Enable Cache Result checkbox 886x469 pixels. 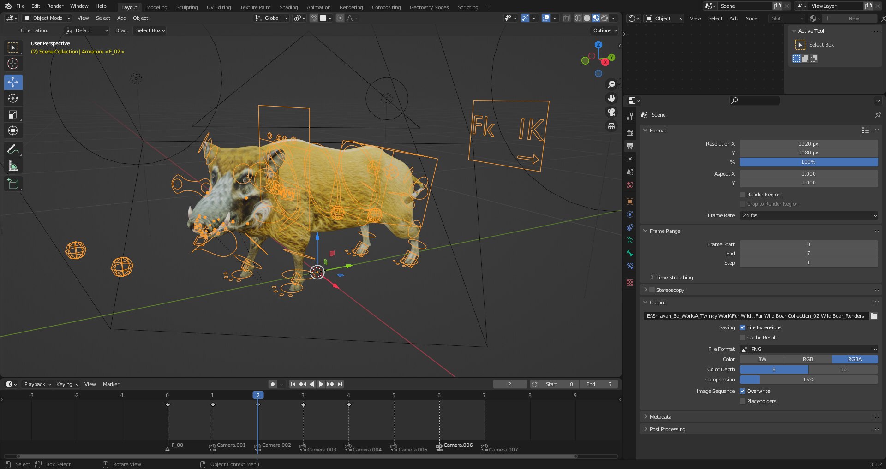(x=742, y=338)
